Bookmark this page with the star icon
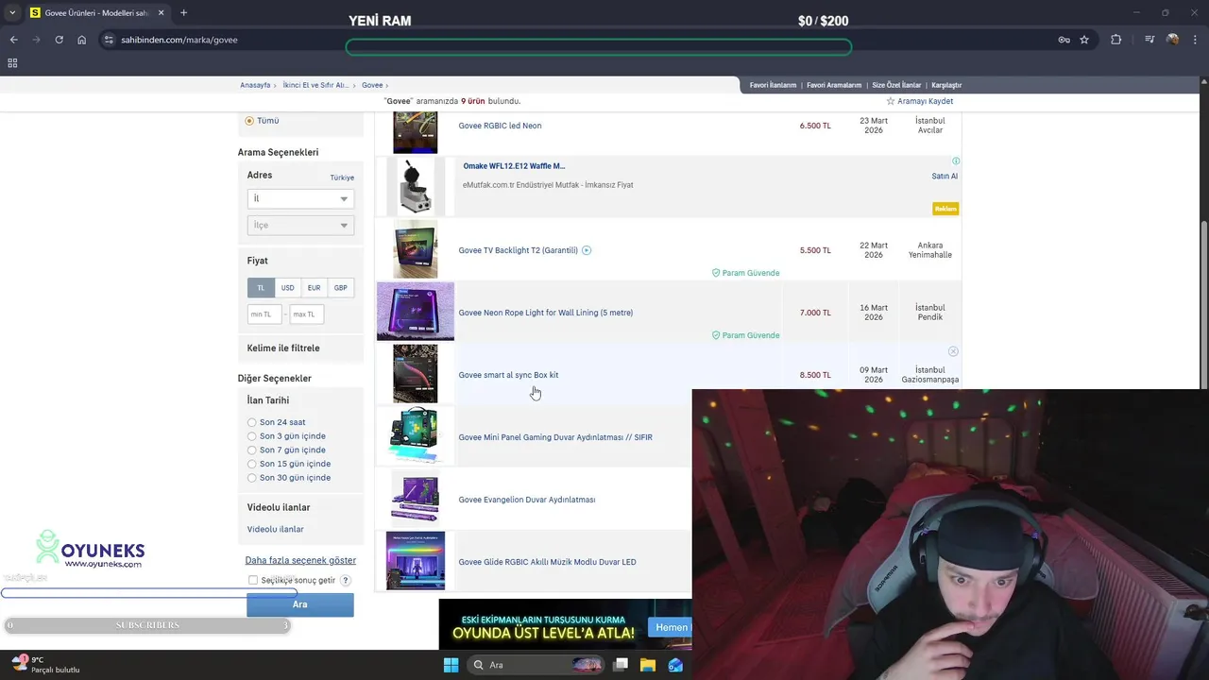 1084,40
